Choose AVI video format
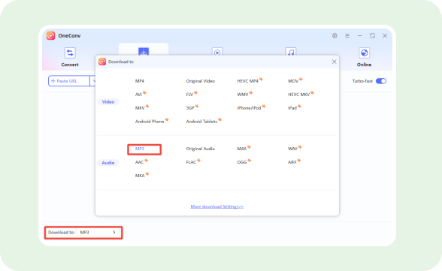The width and height of the screenshot is (442, 271). [x=138, y=95]
